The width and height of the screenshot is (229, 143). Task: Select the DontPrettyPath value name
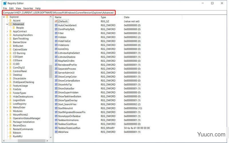tap(66, 29)
